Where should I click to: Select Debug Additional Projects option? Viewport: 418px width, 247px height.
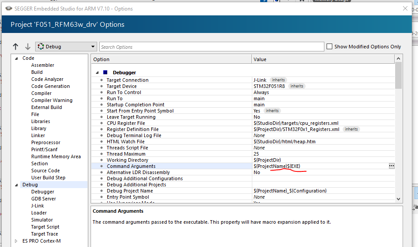(x=136, y=185)
